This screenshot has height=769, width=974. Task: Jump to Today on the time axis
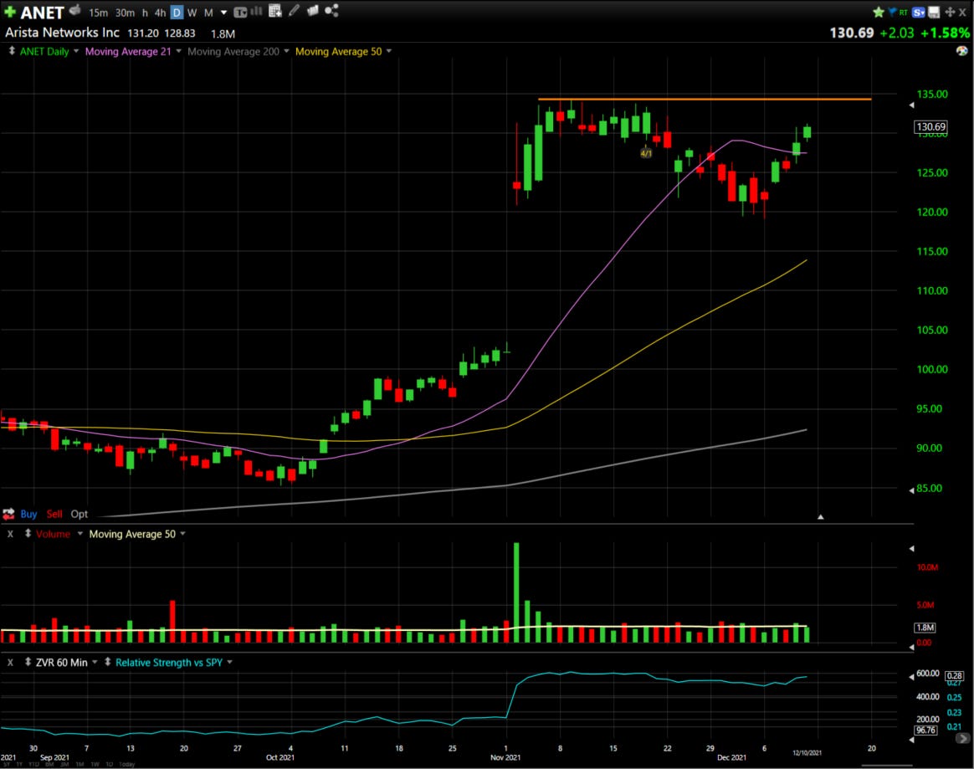click(x=126, y=765)
